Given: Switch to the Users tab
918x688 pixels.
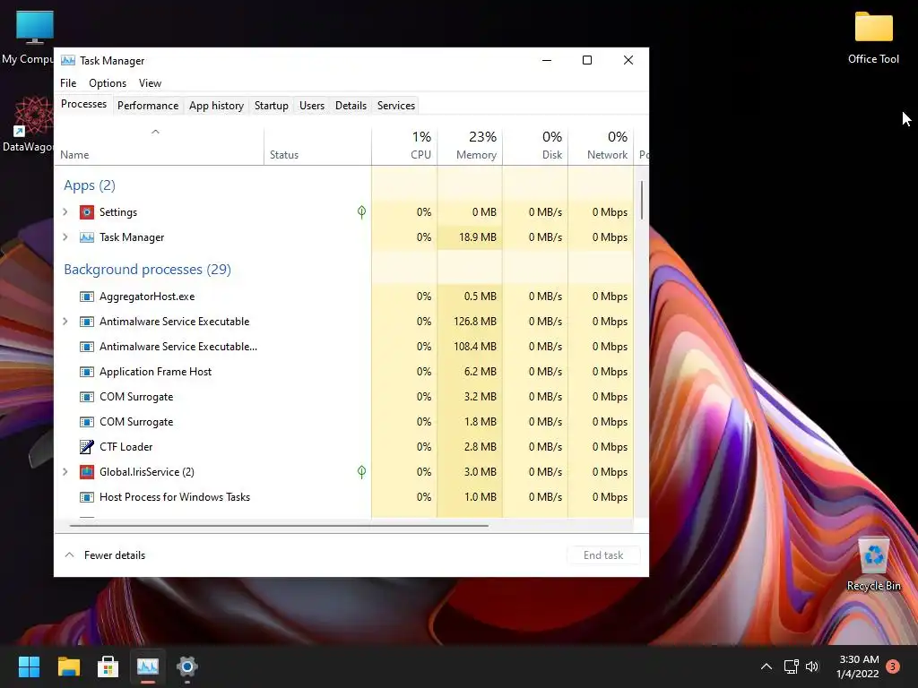Looking at the screenshot, I should (311, 106).
